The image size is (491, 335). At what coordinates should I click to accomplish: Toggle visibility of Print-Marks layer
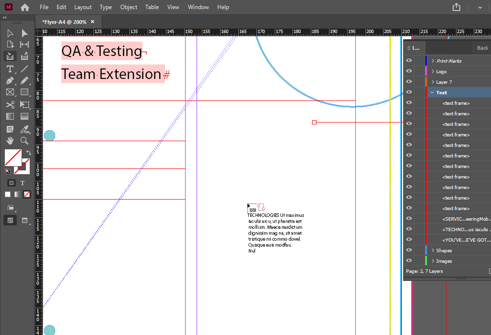pyautogui.click(x=409, y=61)
